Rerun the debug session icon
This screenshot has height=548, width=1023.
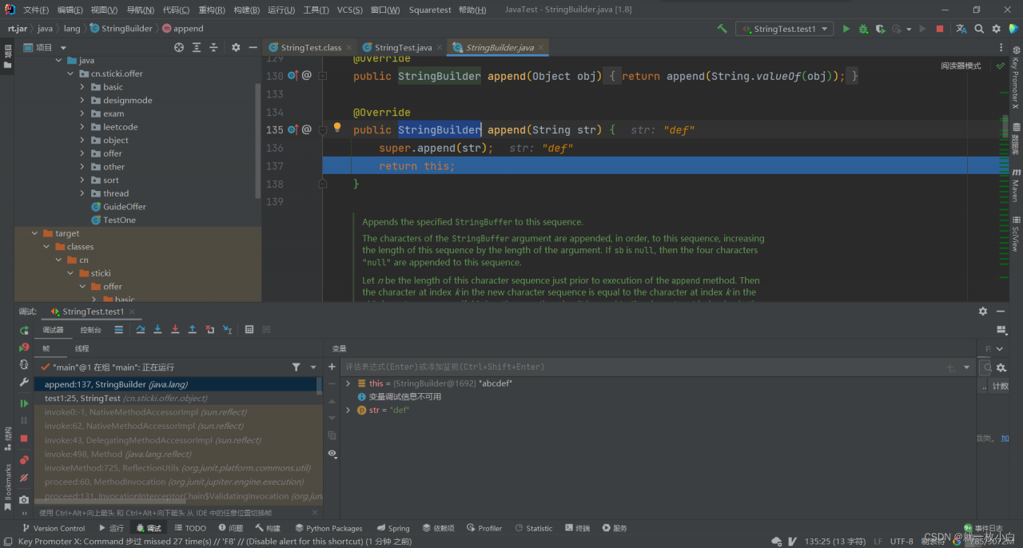coord(24,330)
